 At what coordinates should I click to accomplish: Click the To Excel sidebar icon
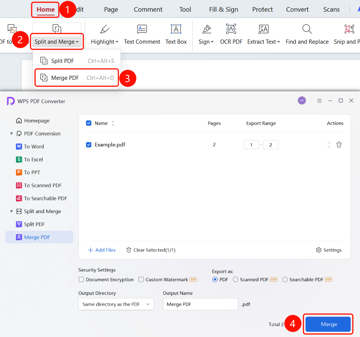click(19, 159)
